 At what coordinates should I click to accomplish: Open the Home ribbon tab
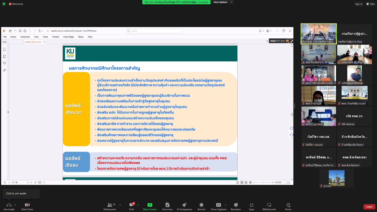pyautogui.click(x=13, y=37)
